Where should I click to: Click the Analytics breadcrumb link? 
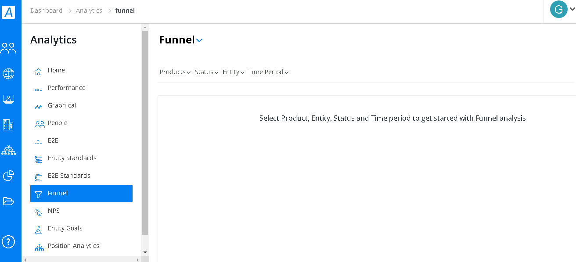click(x=89, y=11)
